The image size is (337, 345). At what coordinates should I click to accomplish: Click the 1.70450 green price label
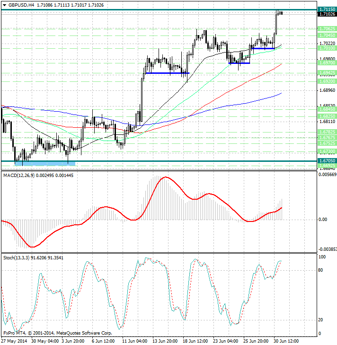[327, 35]
